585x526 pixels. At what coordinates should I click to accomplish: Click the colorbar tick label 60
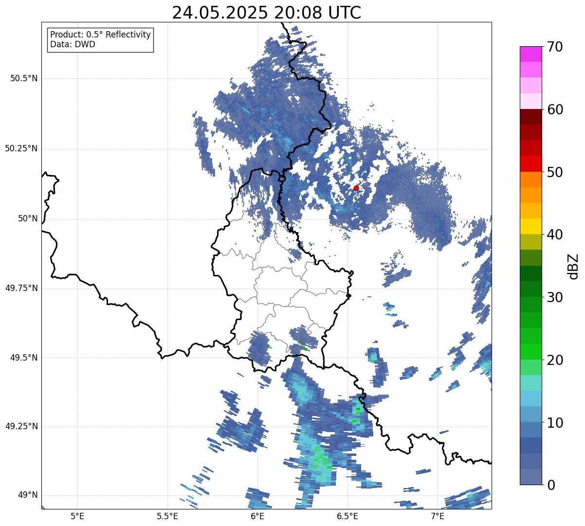pos(555,109)
